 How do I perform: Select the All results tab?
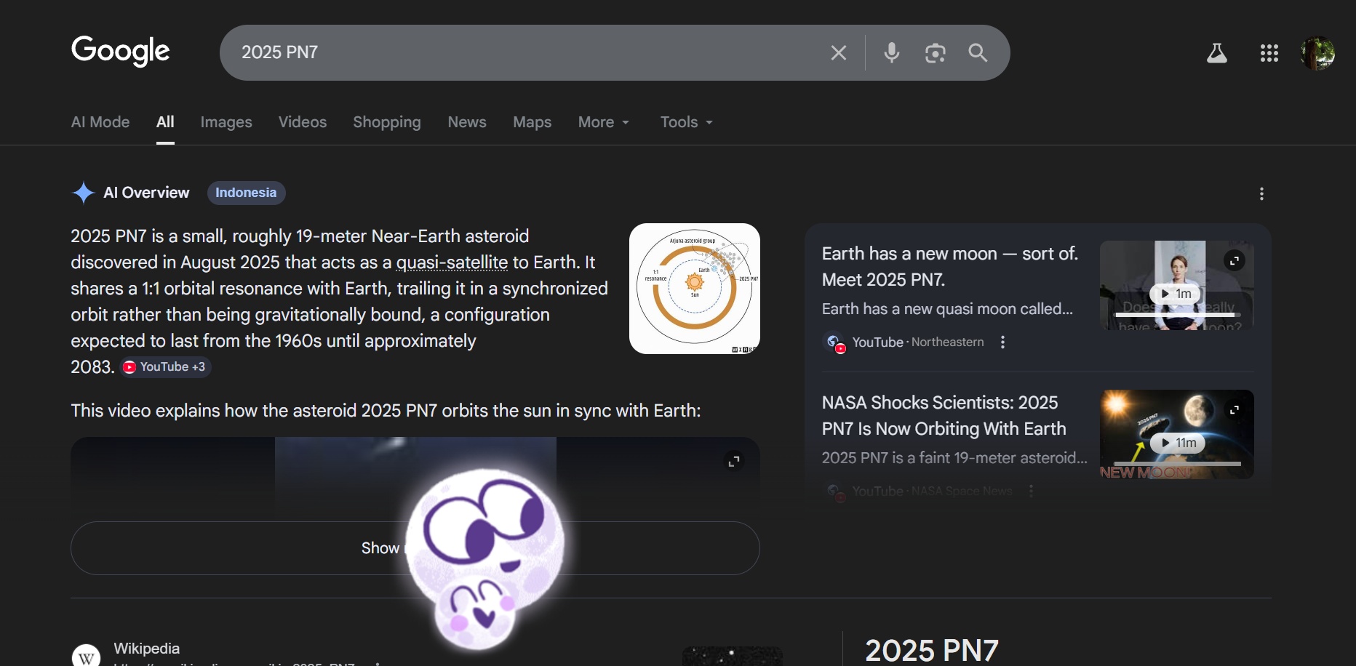[165, 122]
